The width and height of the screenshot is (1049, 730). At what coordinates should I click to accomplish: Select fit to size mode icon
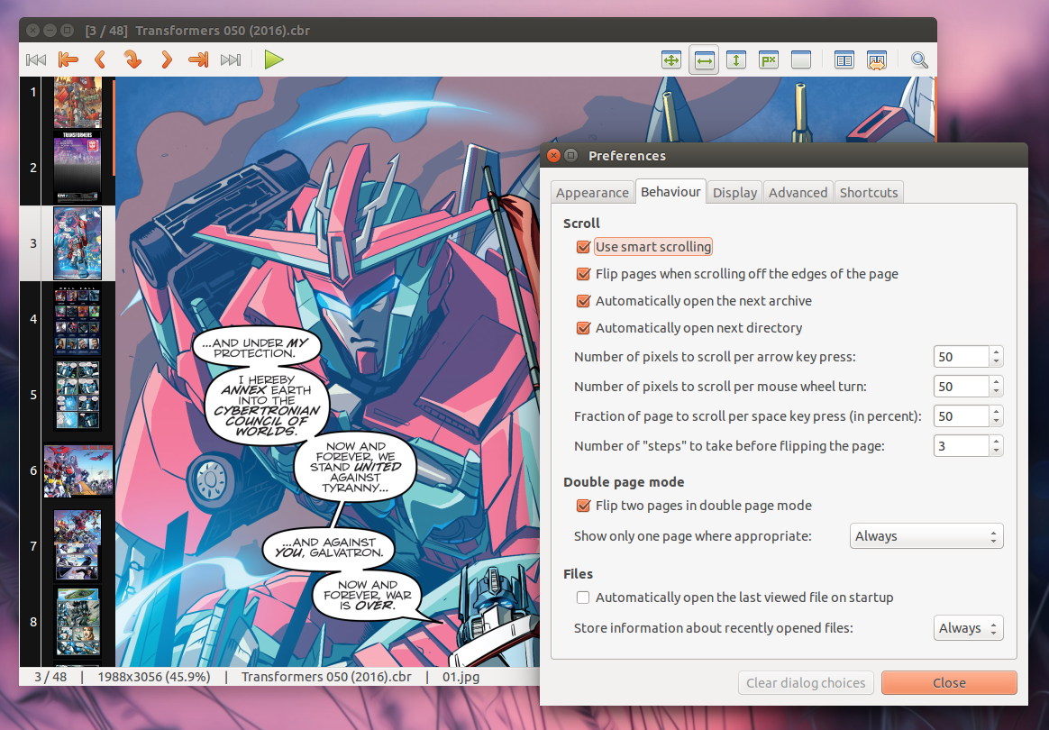pos(769,60)
